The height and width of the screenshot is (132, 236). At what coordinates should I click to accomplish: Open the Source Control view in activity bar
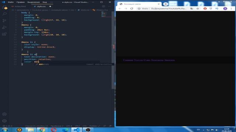coord(4,21)
